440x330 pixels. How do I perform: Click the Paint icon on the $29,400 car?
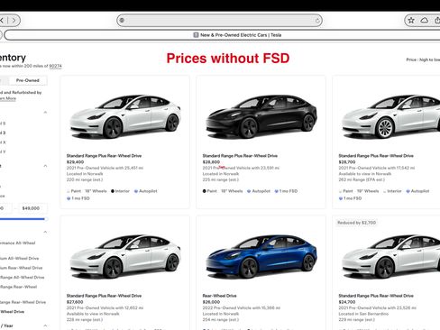pos(69,191)
